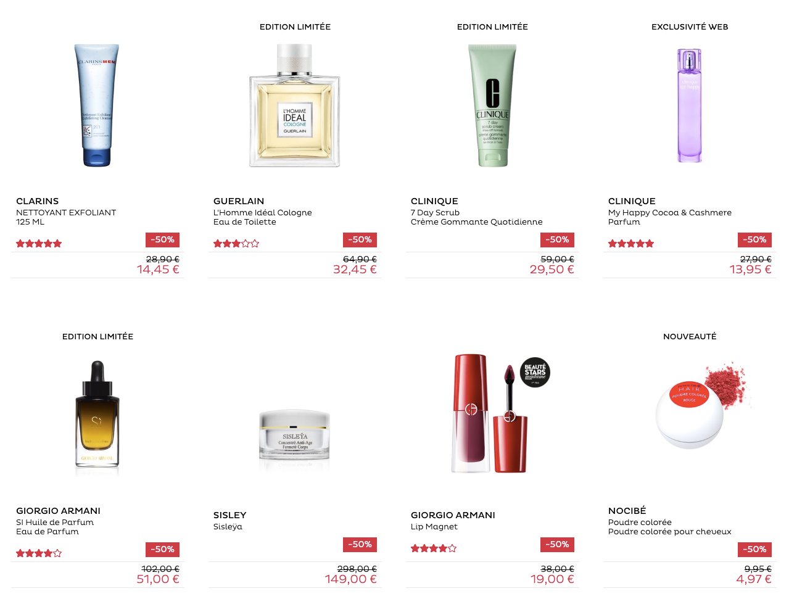Open the Guerlain L'Homme Idéal Cologne bottle image

pos(295,105)
